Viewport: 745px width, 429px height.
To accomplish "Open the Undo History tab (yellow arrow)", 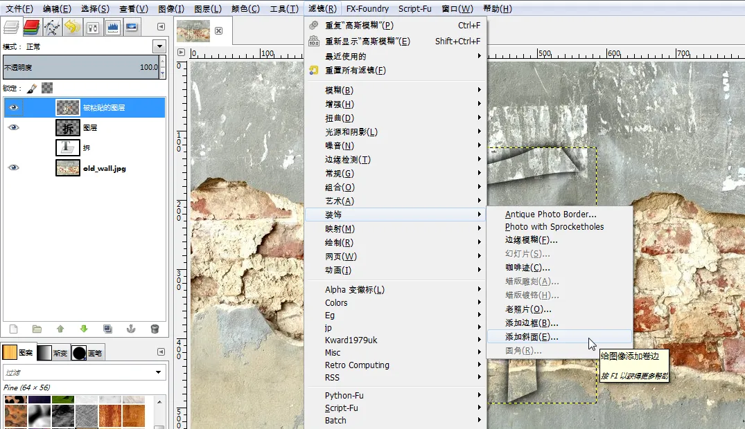I will tap(72, 28).
